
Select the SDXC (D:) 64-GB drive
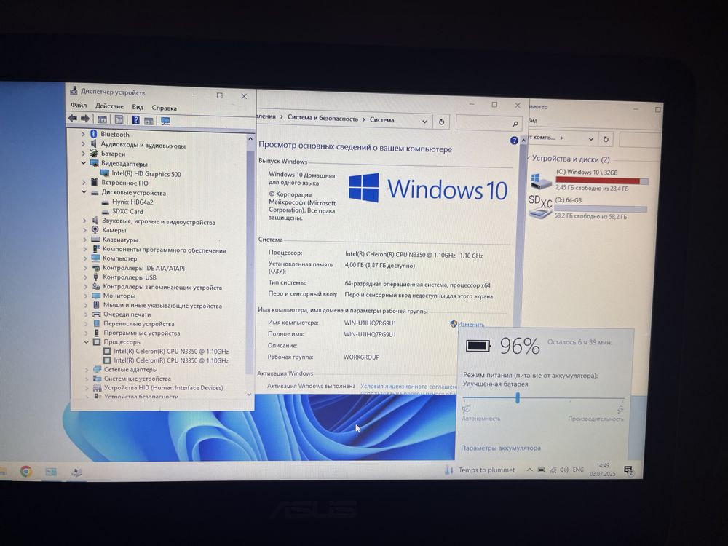587,208
